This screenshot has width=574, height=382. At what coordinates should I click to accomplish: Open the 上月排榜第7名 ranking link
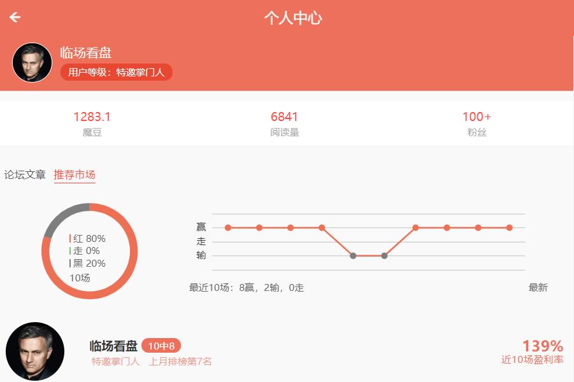pos(180,362)
